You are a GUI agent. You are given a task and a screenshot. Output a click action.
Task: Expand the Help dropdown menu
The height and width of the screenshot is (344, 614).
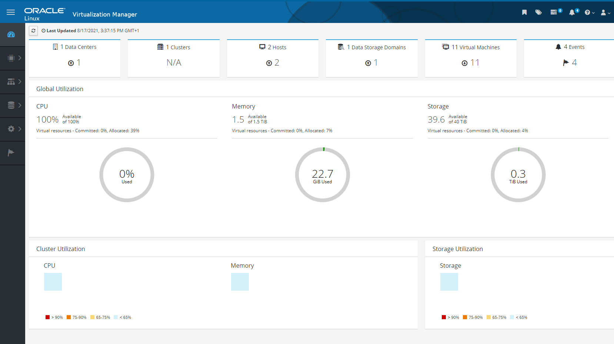589,12
